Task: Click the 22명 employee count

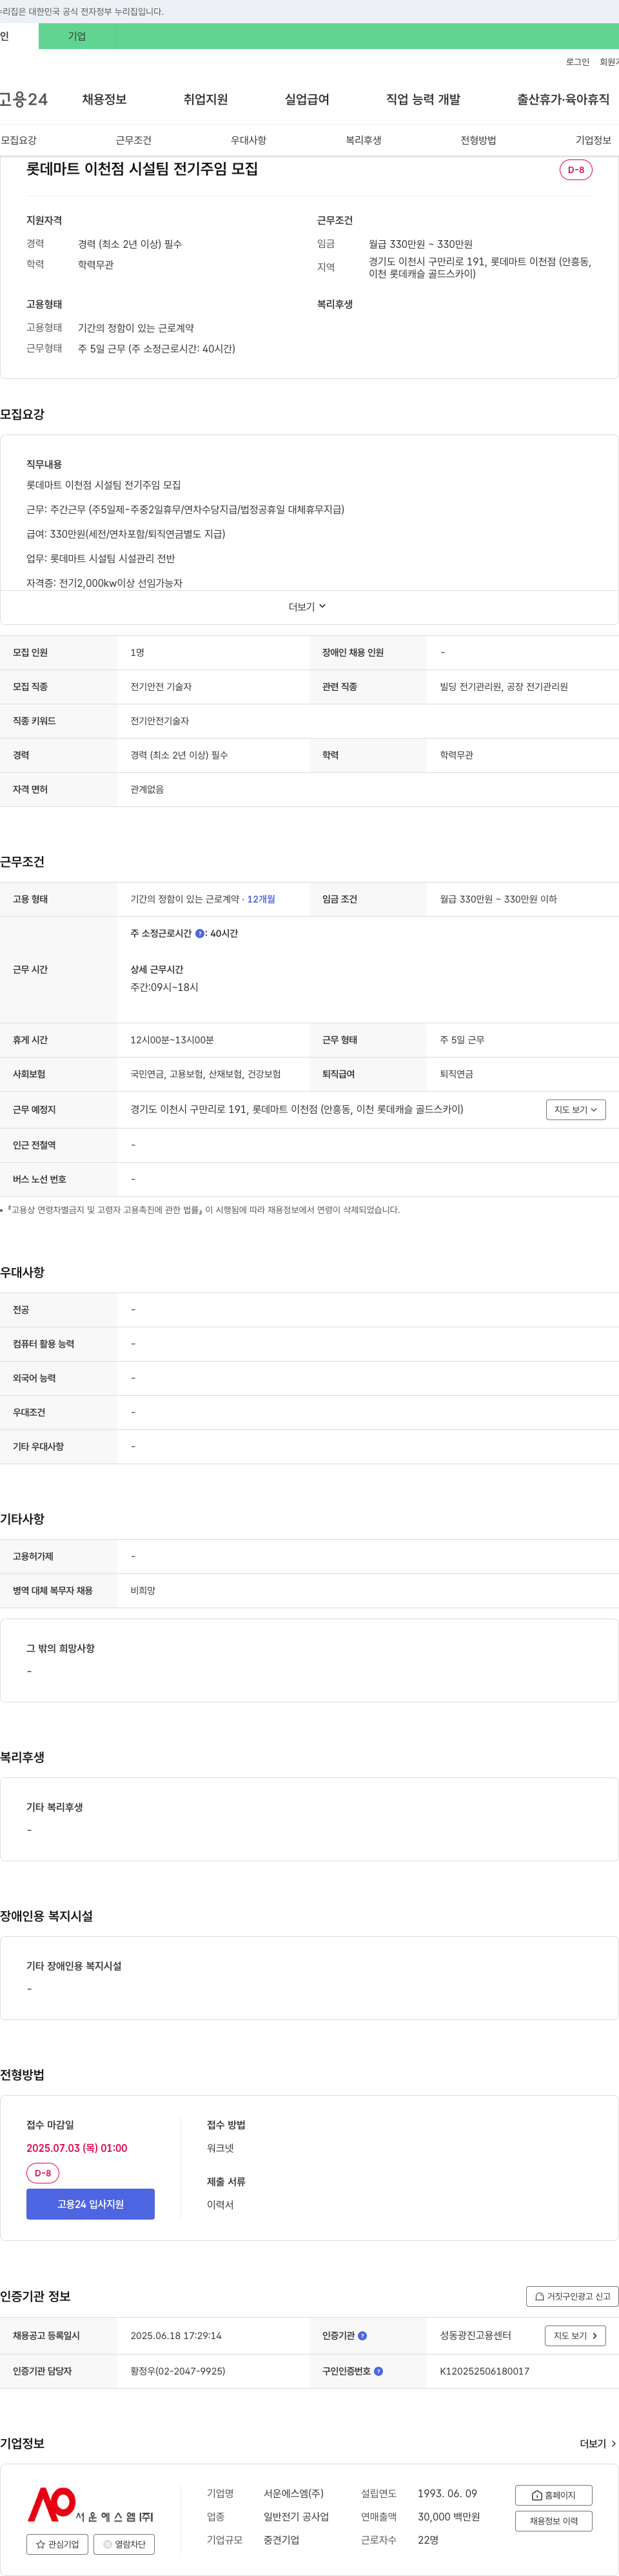Action: point(427,2540)
